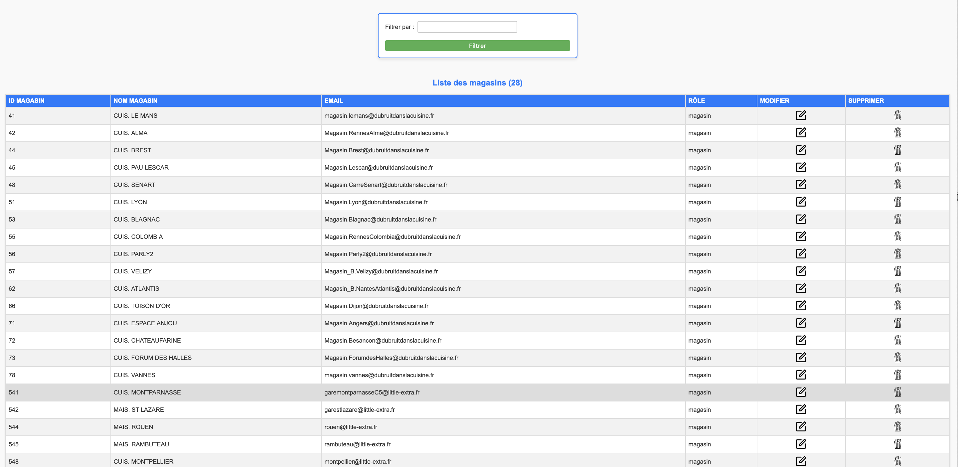Focus the Filtrer par input field
Viewport: 958px width, 467px height.
[x=467, y=27]
